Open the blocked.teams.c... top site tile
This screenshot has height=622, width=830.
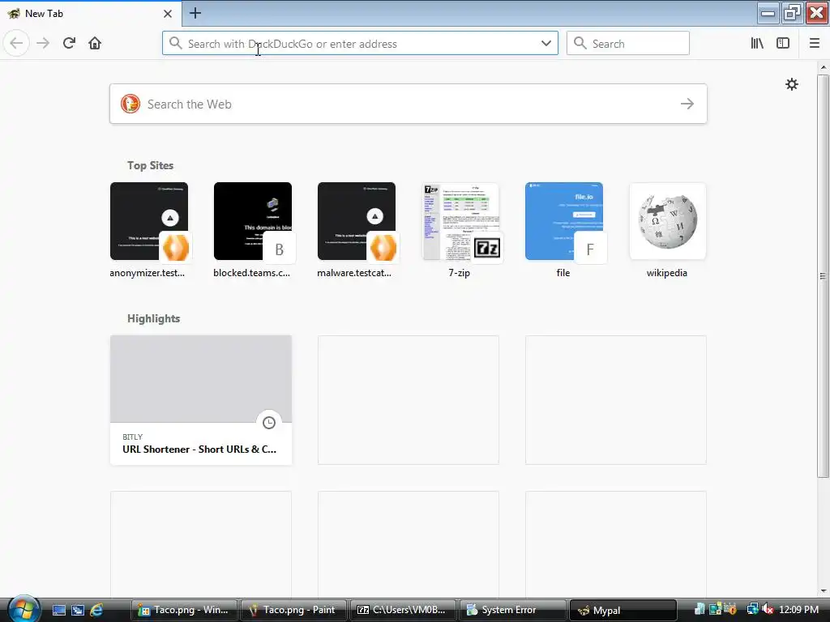click(253, 230)
